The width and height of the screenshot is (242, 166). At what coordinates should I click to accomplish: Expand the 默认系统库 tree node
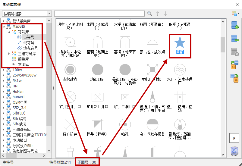(4, 21)
